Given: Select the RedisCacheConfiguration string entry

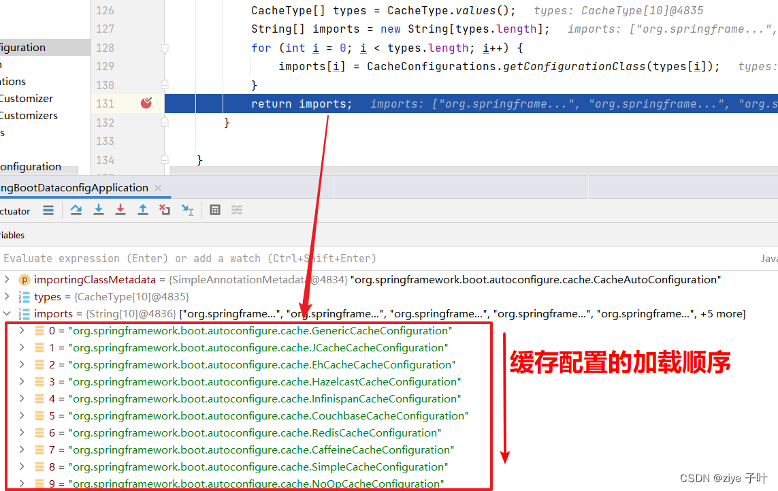Looking at the screenshot, I should pyautogui.click(x=255, y=433).
